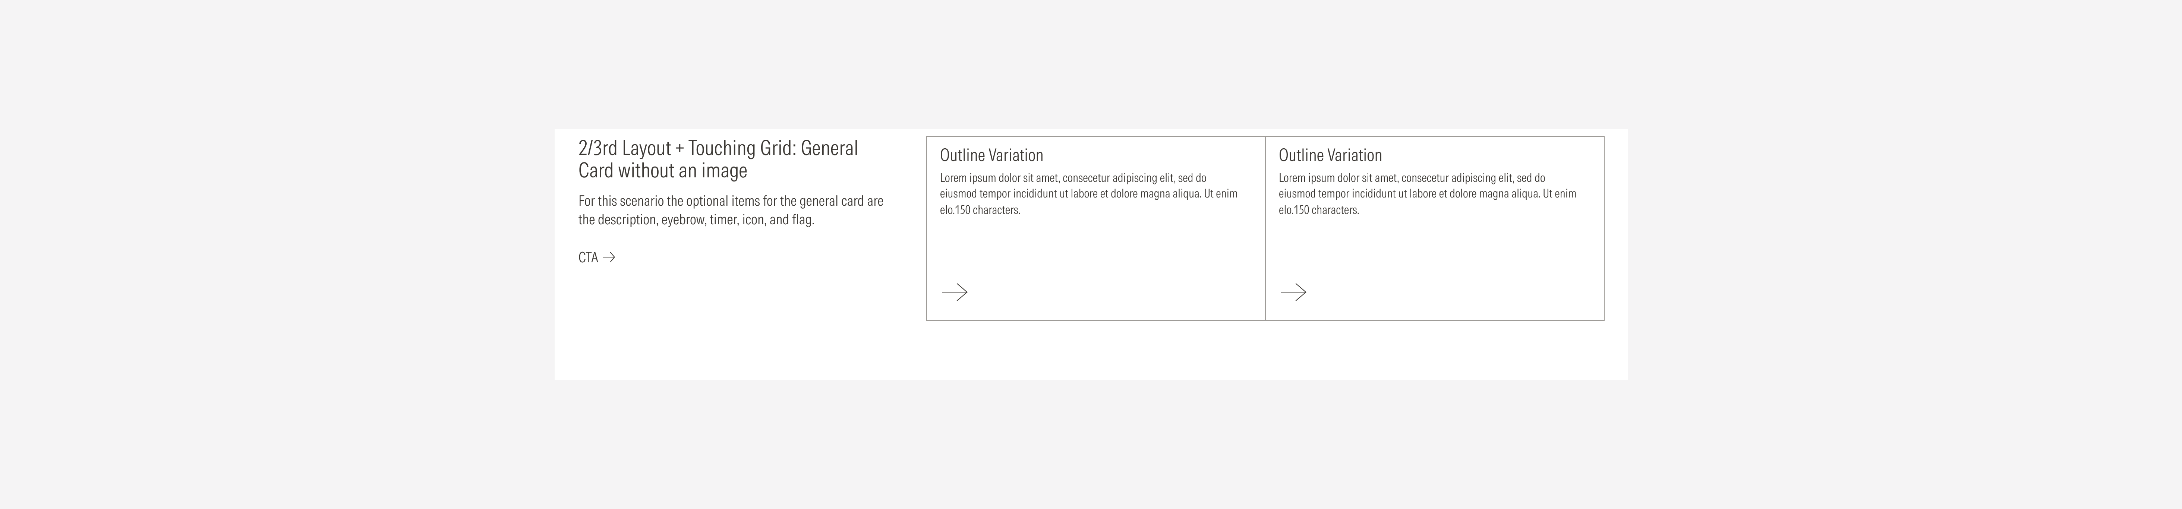Click "elo.150 characters." in the left card
2182x509 pixels.
coord(980,210)
